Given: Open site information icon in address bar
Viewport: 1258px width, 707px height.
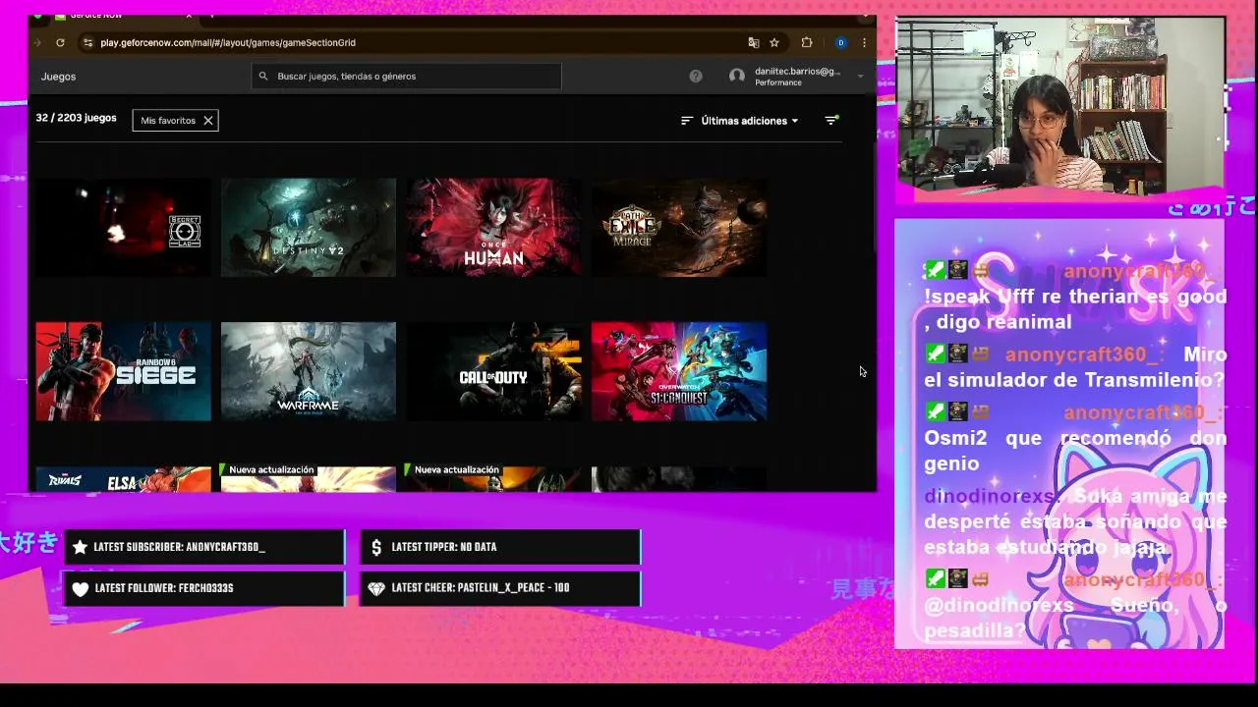Looking at the screenshot, I should coord(87,43).
